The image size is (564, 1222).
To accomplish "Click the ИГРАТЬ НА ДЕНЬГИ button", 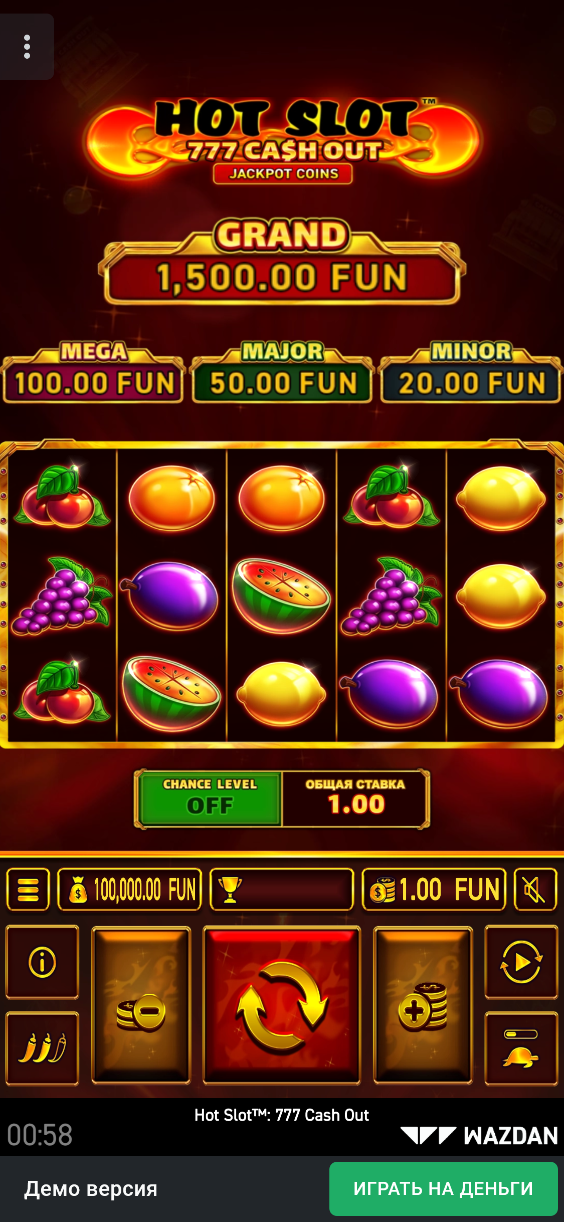I will (444, 1188).
